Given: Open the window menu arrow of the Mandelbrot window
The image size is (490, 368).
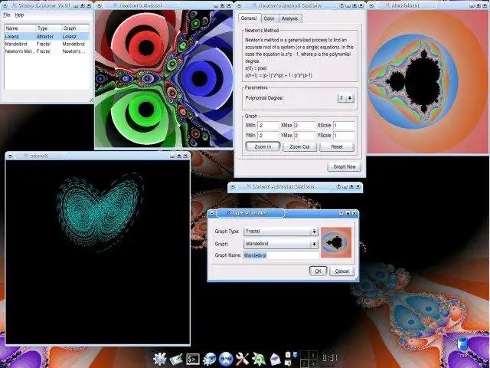Looking at the screenshot, I should coord(371,5).
